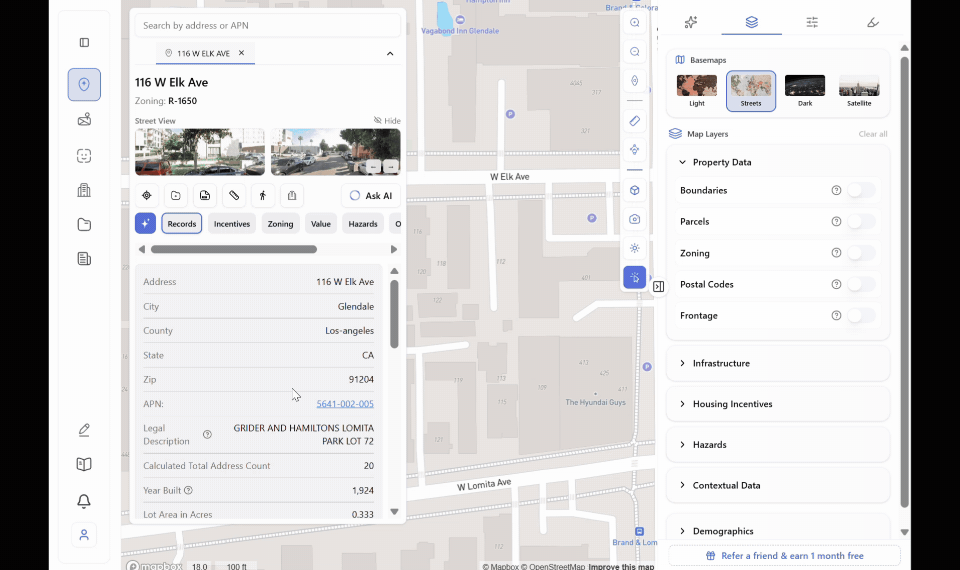Streets basemap thumbnail
The image size is (960, 570).
[751, 91]
